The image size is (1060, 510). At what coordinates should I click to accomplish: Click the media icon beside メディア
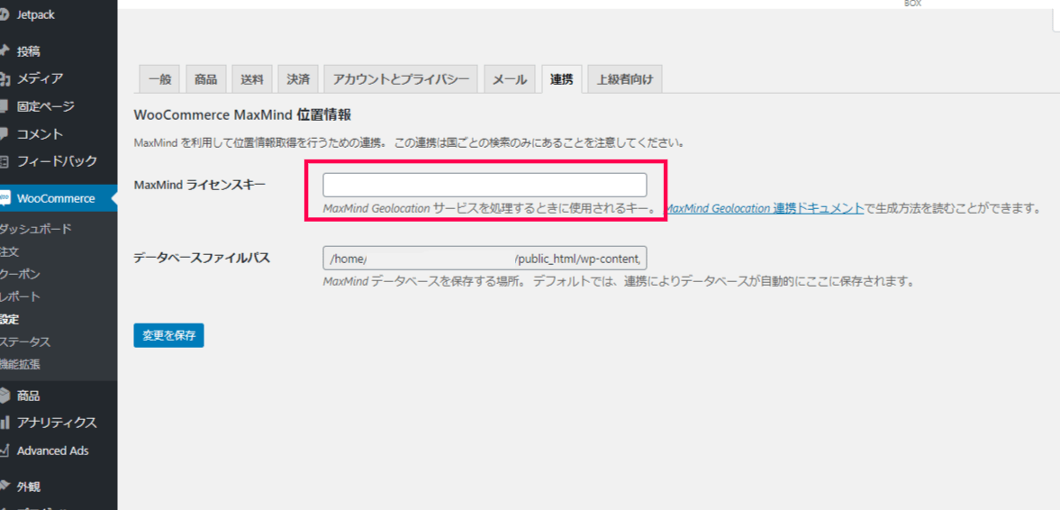[4, 78]
